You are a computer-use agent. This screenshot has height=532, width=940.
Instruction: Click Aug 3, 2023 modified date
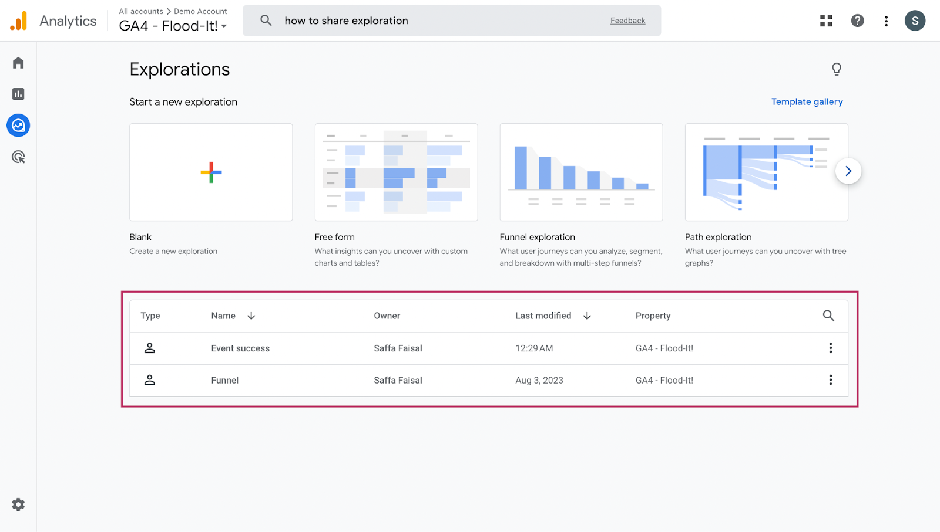[539, 380]
